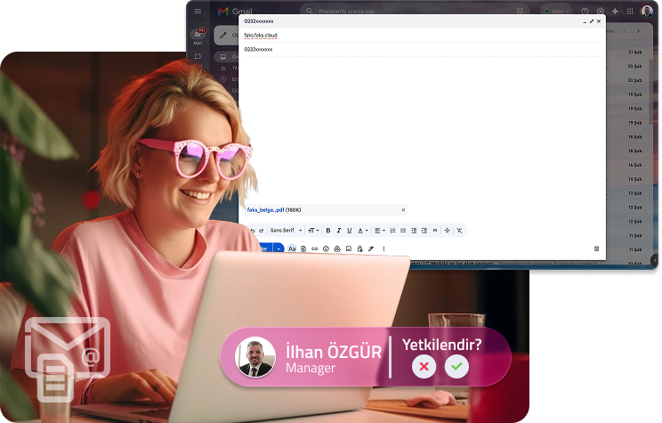
Task: Expand the text alignment dropdown
Action: pyautogui.click(x=380, y=231)
